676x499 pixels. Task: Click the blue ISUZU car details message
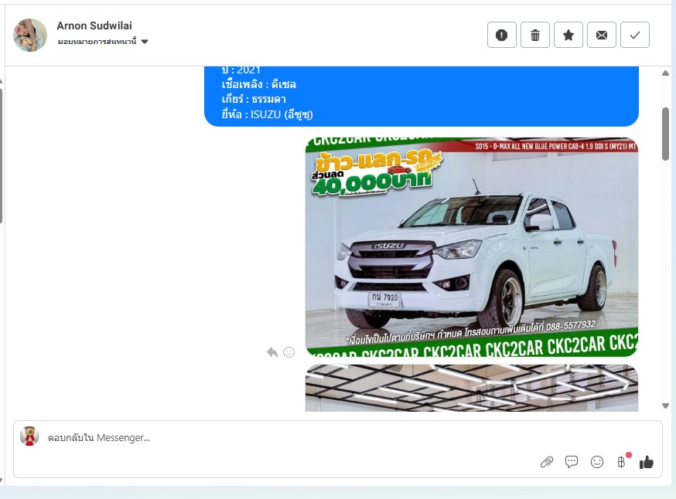pyautogui.click(x=422, y=96)
